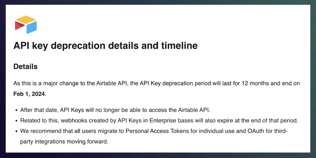Click the third bullet point marker

(16, 131)
